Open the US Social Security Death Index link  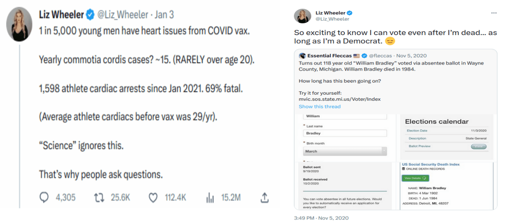tap(431, 164)
